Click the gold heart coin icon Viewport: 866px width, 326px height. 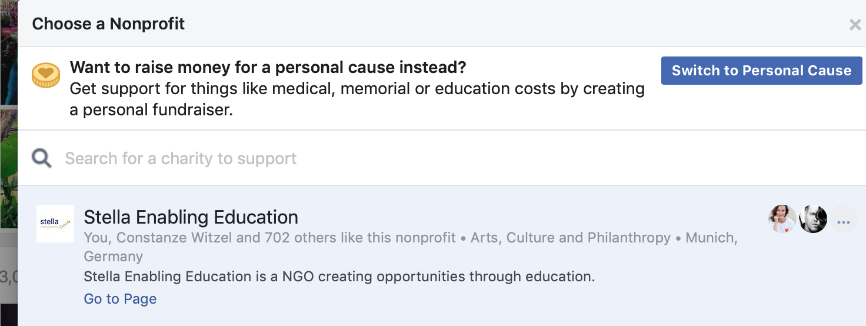[46, 75]
